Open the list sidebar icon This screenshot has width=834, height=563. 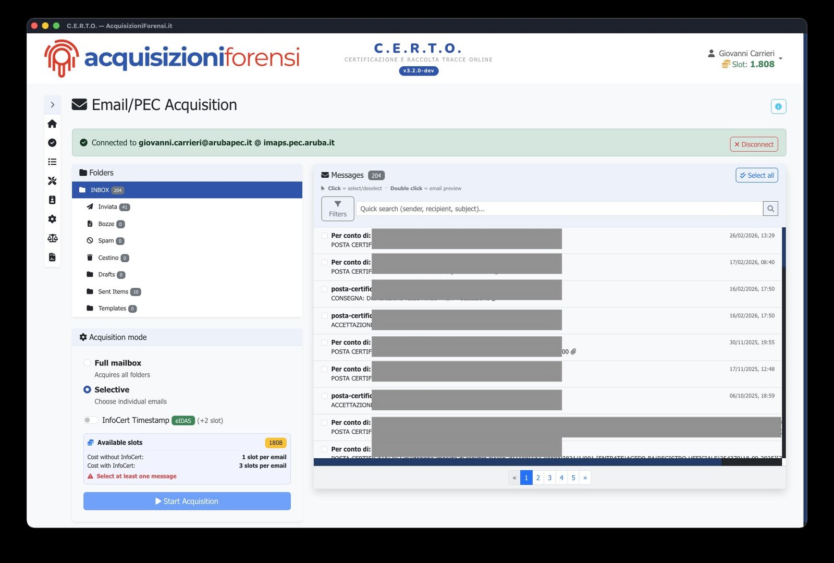pyautogui.click(x=52, y=162)
